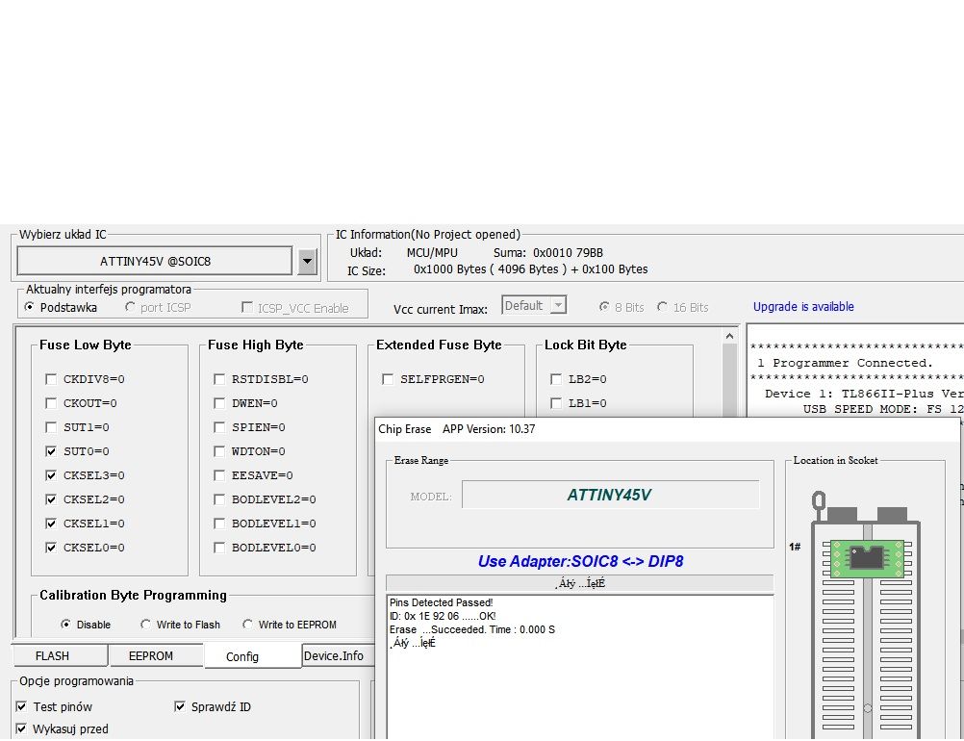The image size is (964, 741).
Task: Toggle the Sprawdź ID checkbox
Action: pyautogui.click(x=180, y=707)
